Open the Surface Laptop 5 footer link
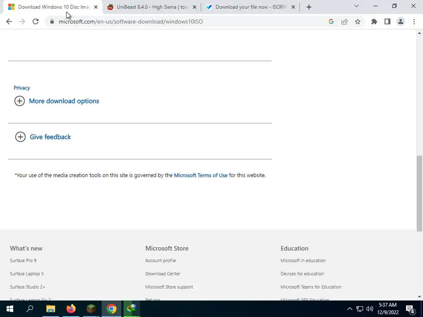The width and height of the screenshot is (423, 317). [x=27, y=274]
